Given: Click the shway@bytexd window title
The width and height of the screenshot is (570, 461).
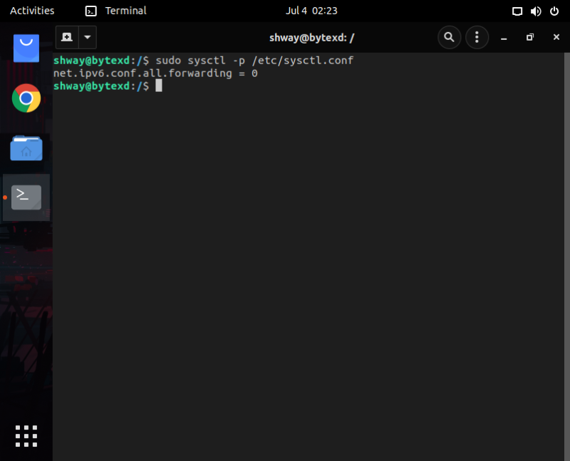Looking at the screenshot, I should click(x=312, y=37).
